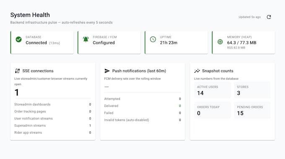Click the green Delivered count value

[180, 106]
